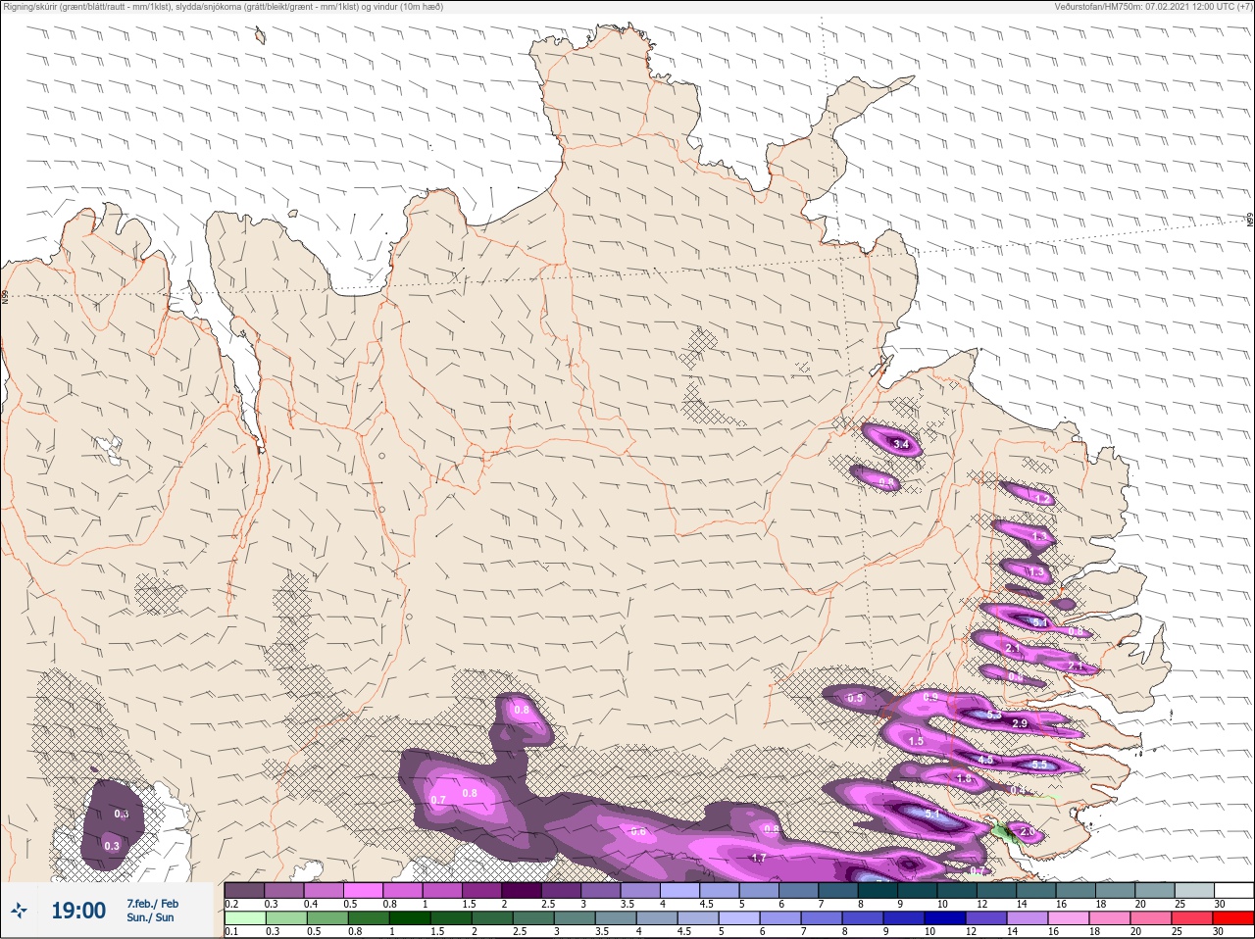The height and width of the screenshot is (939, 1255).
Task: Click the 0.5 value label on the map
Action: point(855,698)
